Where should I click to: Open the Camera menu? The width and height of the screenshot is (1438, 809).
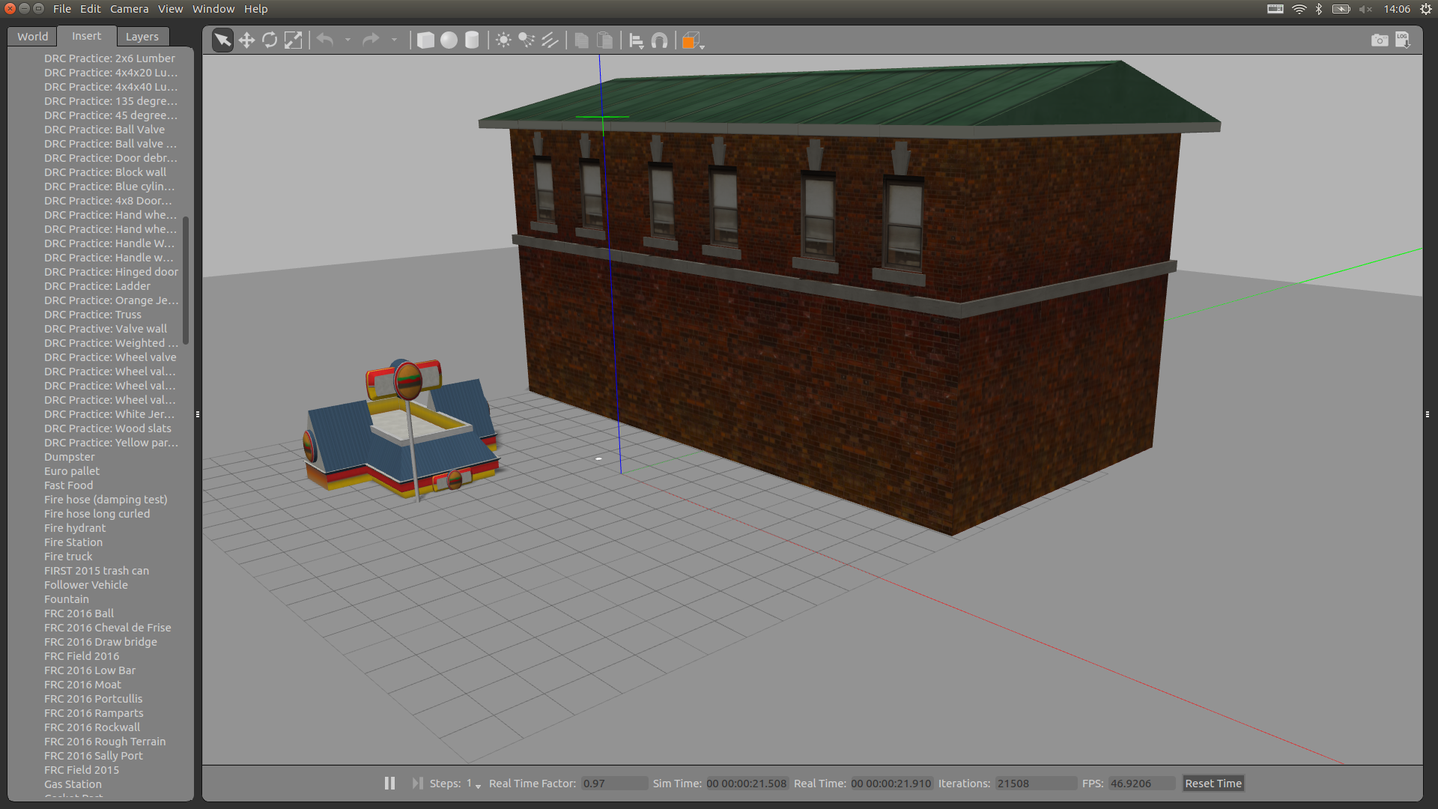click(x=129, y=9)
